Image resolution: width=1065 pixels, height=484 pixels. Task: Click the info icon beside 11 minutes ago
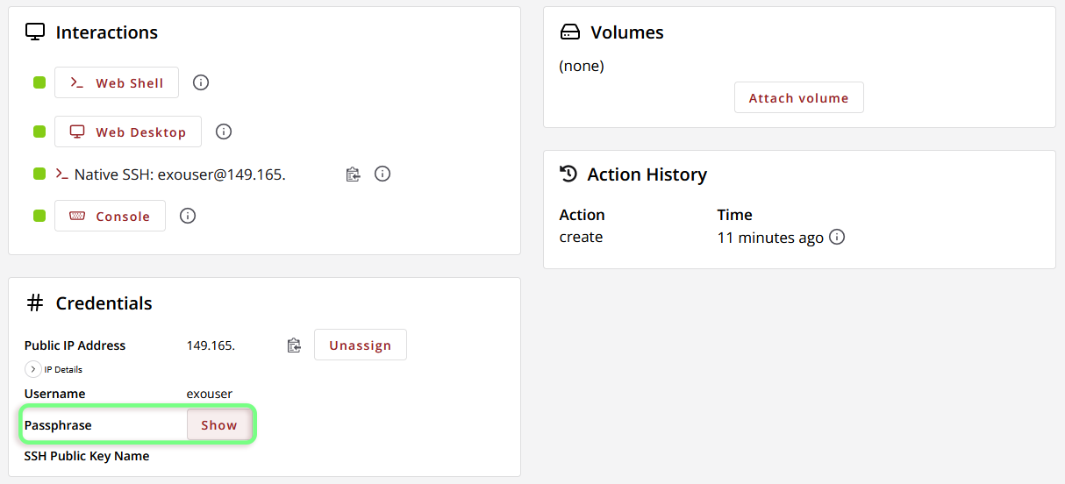837,237
